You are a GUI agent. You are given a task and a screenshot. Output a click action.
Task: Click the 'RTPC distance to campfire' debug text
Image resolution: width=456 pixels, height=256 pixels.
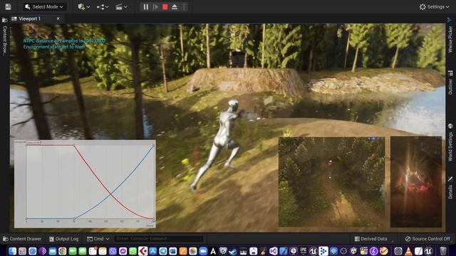64,41
